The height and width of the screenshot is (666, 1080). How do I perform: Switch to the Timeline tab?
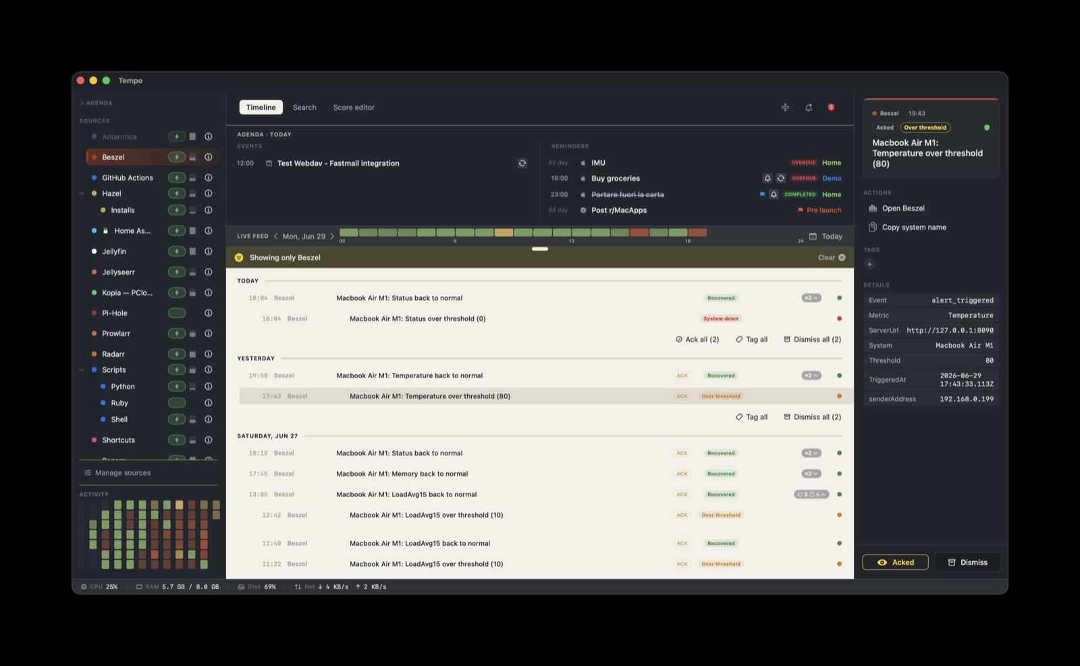coord(261,107)
